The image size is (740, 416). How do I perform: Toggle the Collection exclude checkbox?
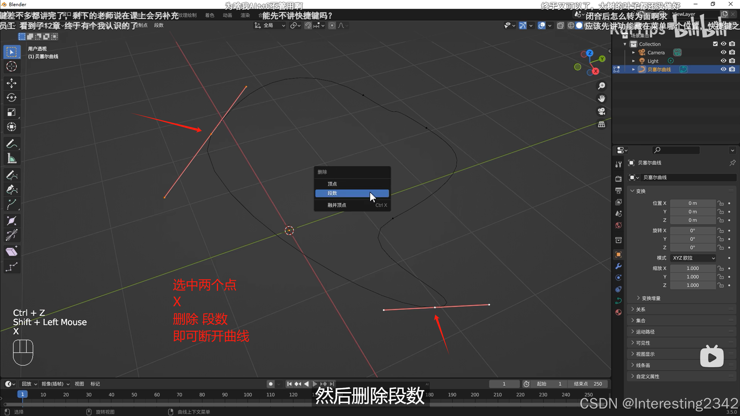coord(715,44)
